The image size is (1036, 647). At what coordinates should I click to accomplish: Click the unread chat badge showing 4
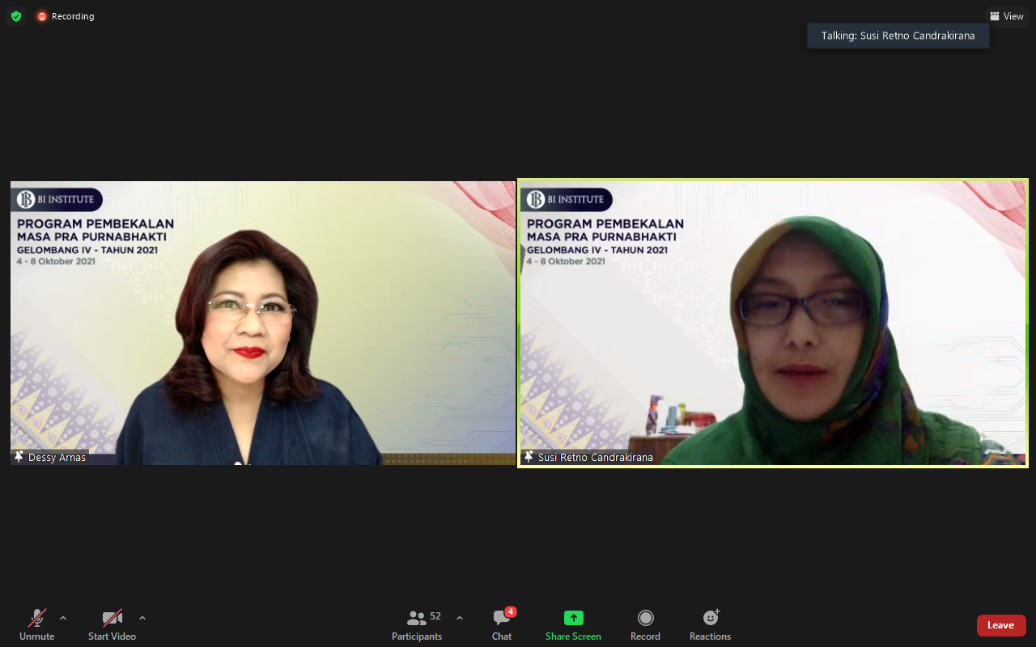point(511,612)
